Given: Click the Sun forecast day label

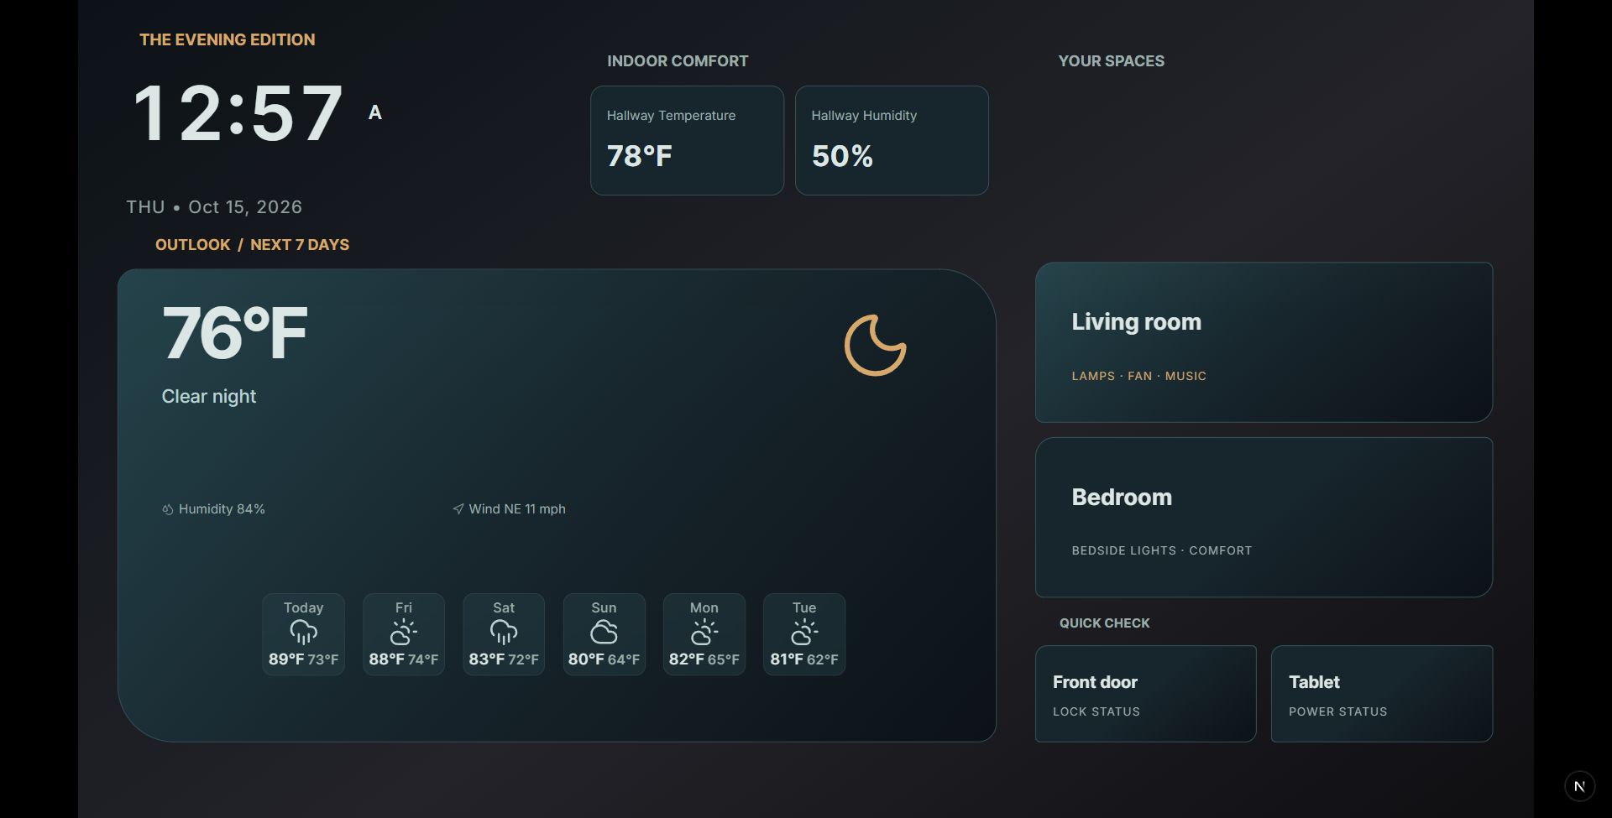Looking at the screenshot, I should point(604,607).
